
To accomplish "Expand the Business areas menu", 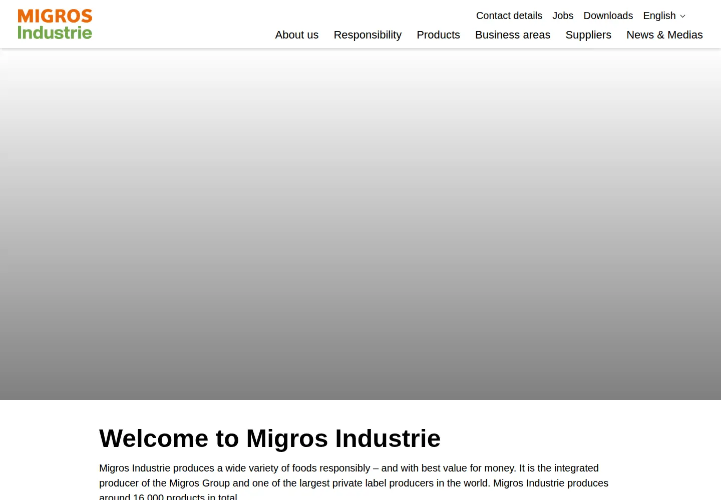I will (513, 35).
